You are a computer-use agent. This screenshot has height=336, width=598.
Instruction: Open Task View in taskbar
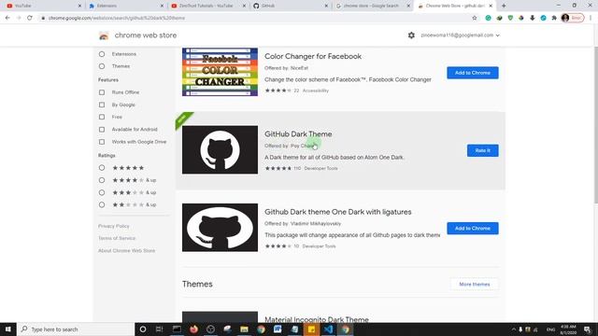pos(160,329)
